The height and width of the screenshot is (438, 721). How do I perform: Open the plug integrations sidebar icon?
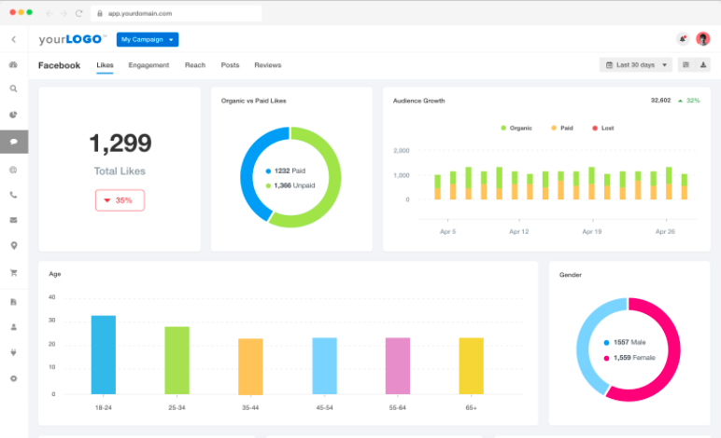(x=13, y=352)
